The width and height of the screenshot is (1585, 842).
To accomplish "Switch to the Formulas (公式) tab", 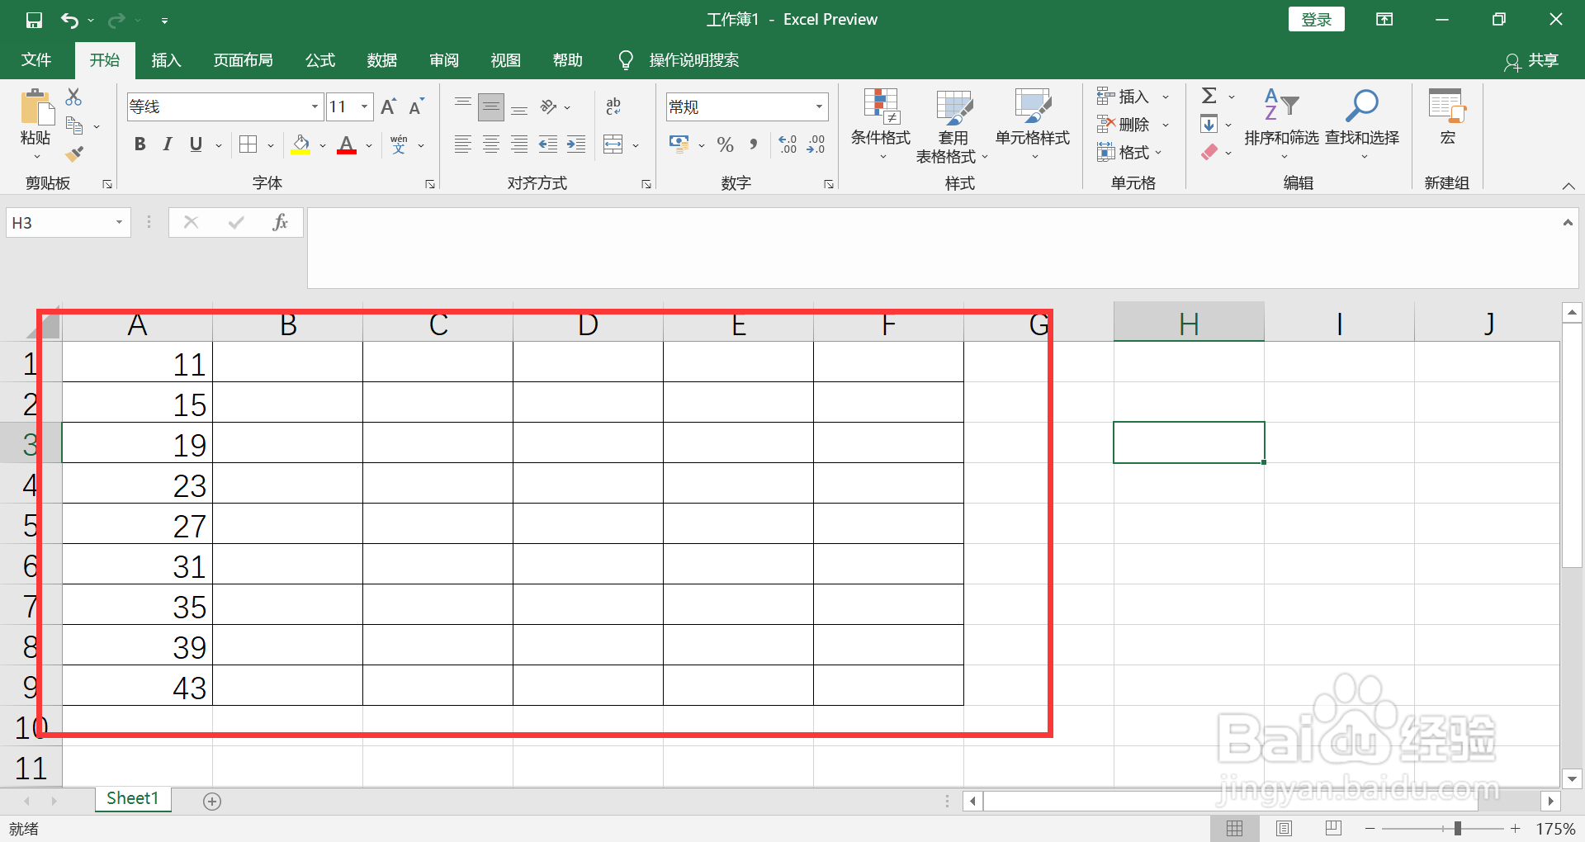I will [320, 60].
